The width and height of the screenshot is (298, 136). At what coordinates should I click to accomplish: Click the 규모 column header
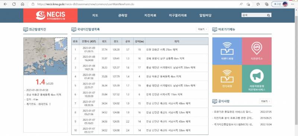point(128,41)
